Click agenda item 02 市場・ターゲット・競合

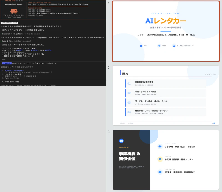coord(166,93)
